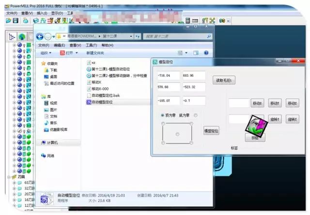Open the dropdown arrow next to 打开
Viewport: 310px width, 215px height.
[x=77, y=53]
